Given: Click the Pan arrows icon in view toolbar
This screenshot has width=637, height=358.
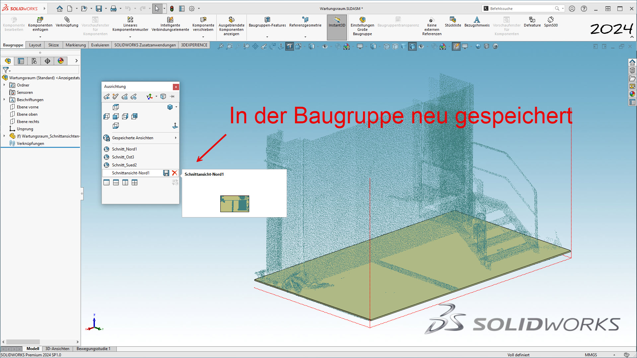Looking at the screenshot, I should pyautogui.click(x=255, y=46).
